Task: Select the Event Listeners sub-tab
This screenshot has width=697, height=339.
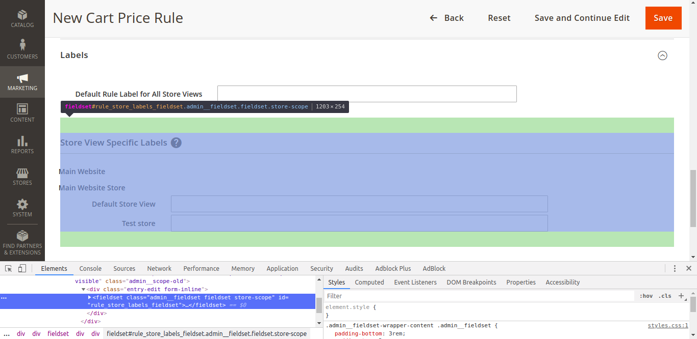Action: 415,282
